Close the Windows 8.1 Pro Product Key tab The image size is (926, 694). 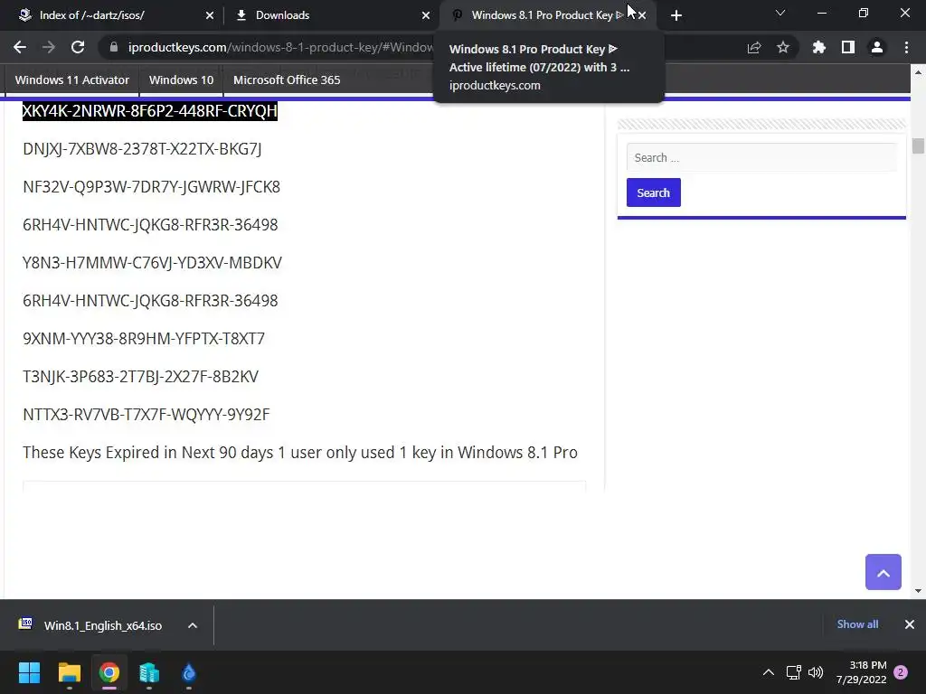642,15
